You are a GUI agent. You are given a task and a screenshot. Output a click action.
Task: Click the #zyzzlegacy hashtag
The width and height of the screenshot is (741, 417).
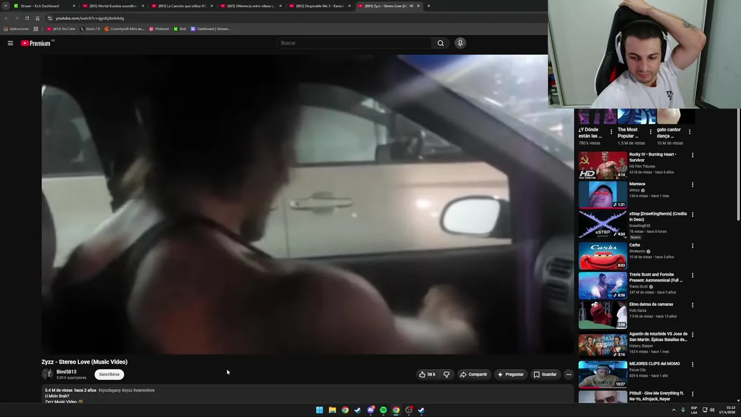click(x=109, y=390)
